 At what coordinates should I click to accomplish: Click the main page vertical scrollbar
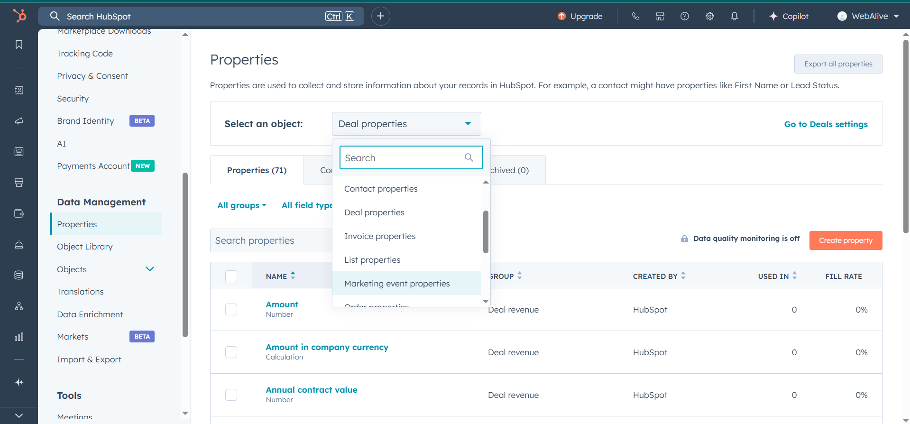click(906, 136)
